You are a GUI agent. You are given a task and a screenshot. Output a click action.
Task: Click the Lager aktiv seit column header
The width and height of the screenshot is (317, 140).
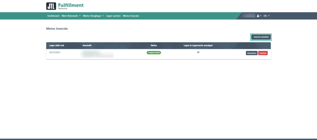tap(57, 45)
